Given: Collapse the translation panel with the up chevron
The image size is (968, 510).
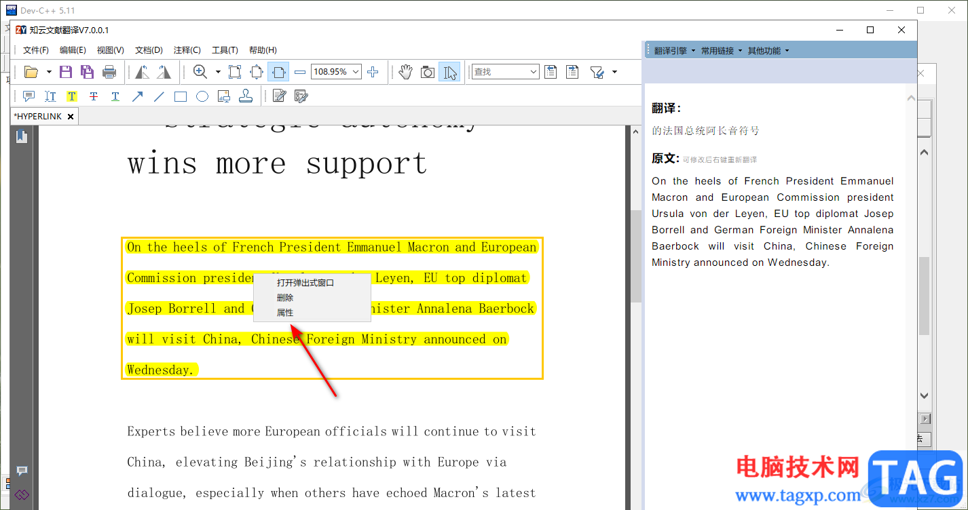Looking at the screenshot, I should [911, 99].
